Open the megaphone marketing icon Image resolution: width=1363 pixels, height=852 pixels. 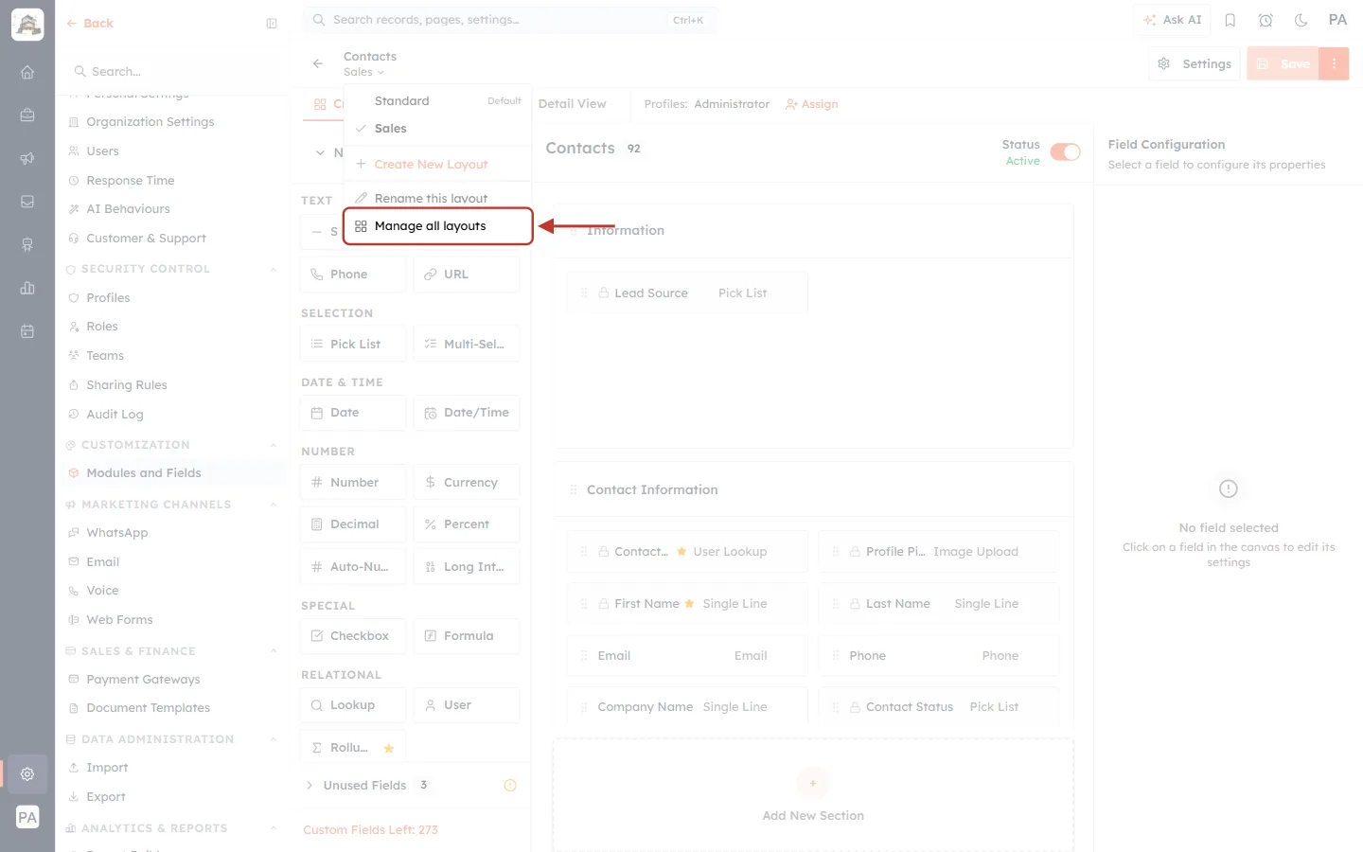click(27, 158)
